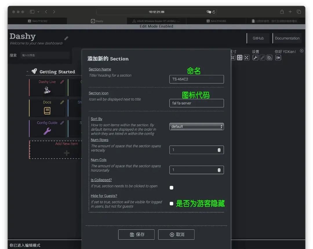Viewport: 313px width, 249px height.
Task: Open the Sort By dropdown
Action: (196, 126)
